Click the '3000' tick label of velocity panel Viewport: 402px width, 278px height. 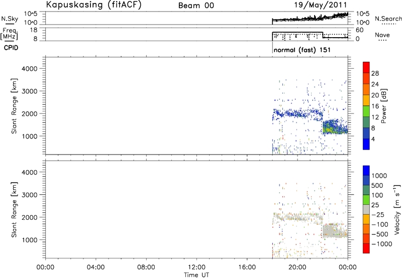pos(30,195)
